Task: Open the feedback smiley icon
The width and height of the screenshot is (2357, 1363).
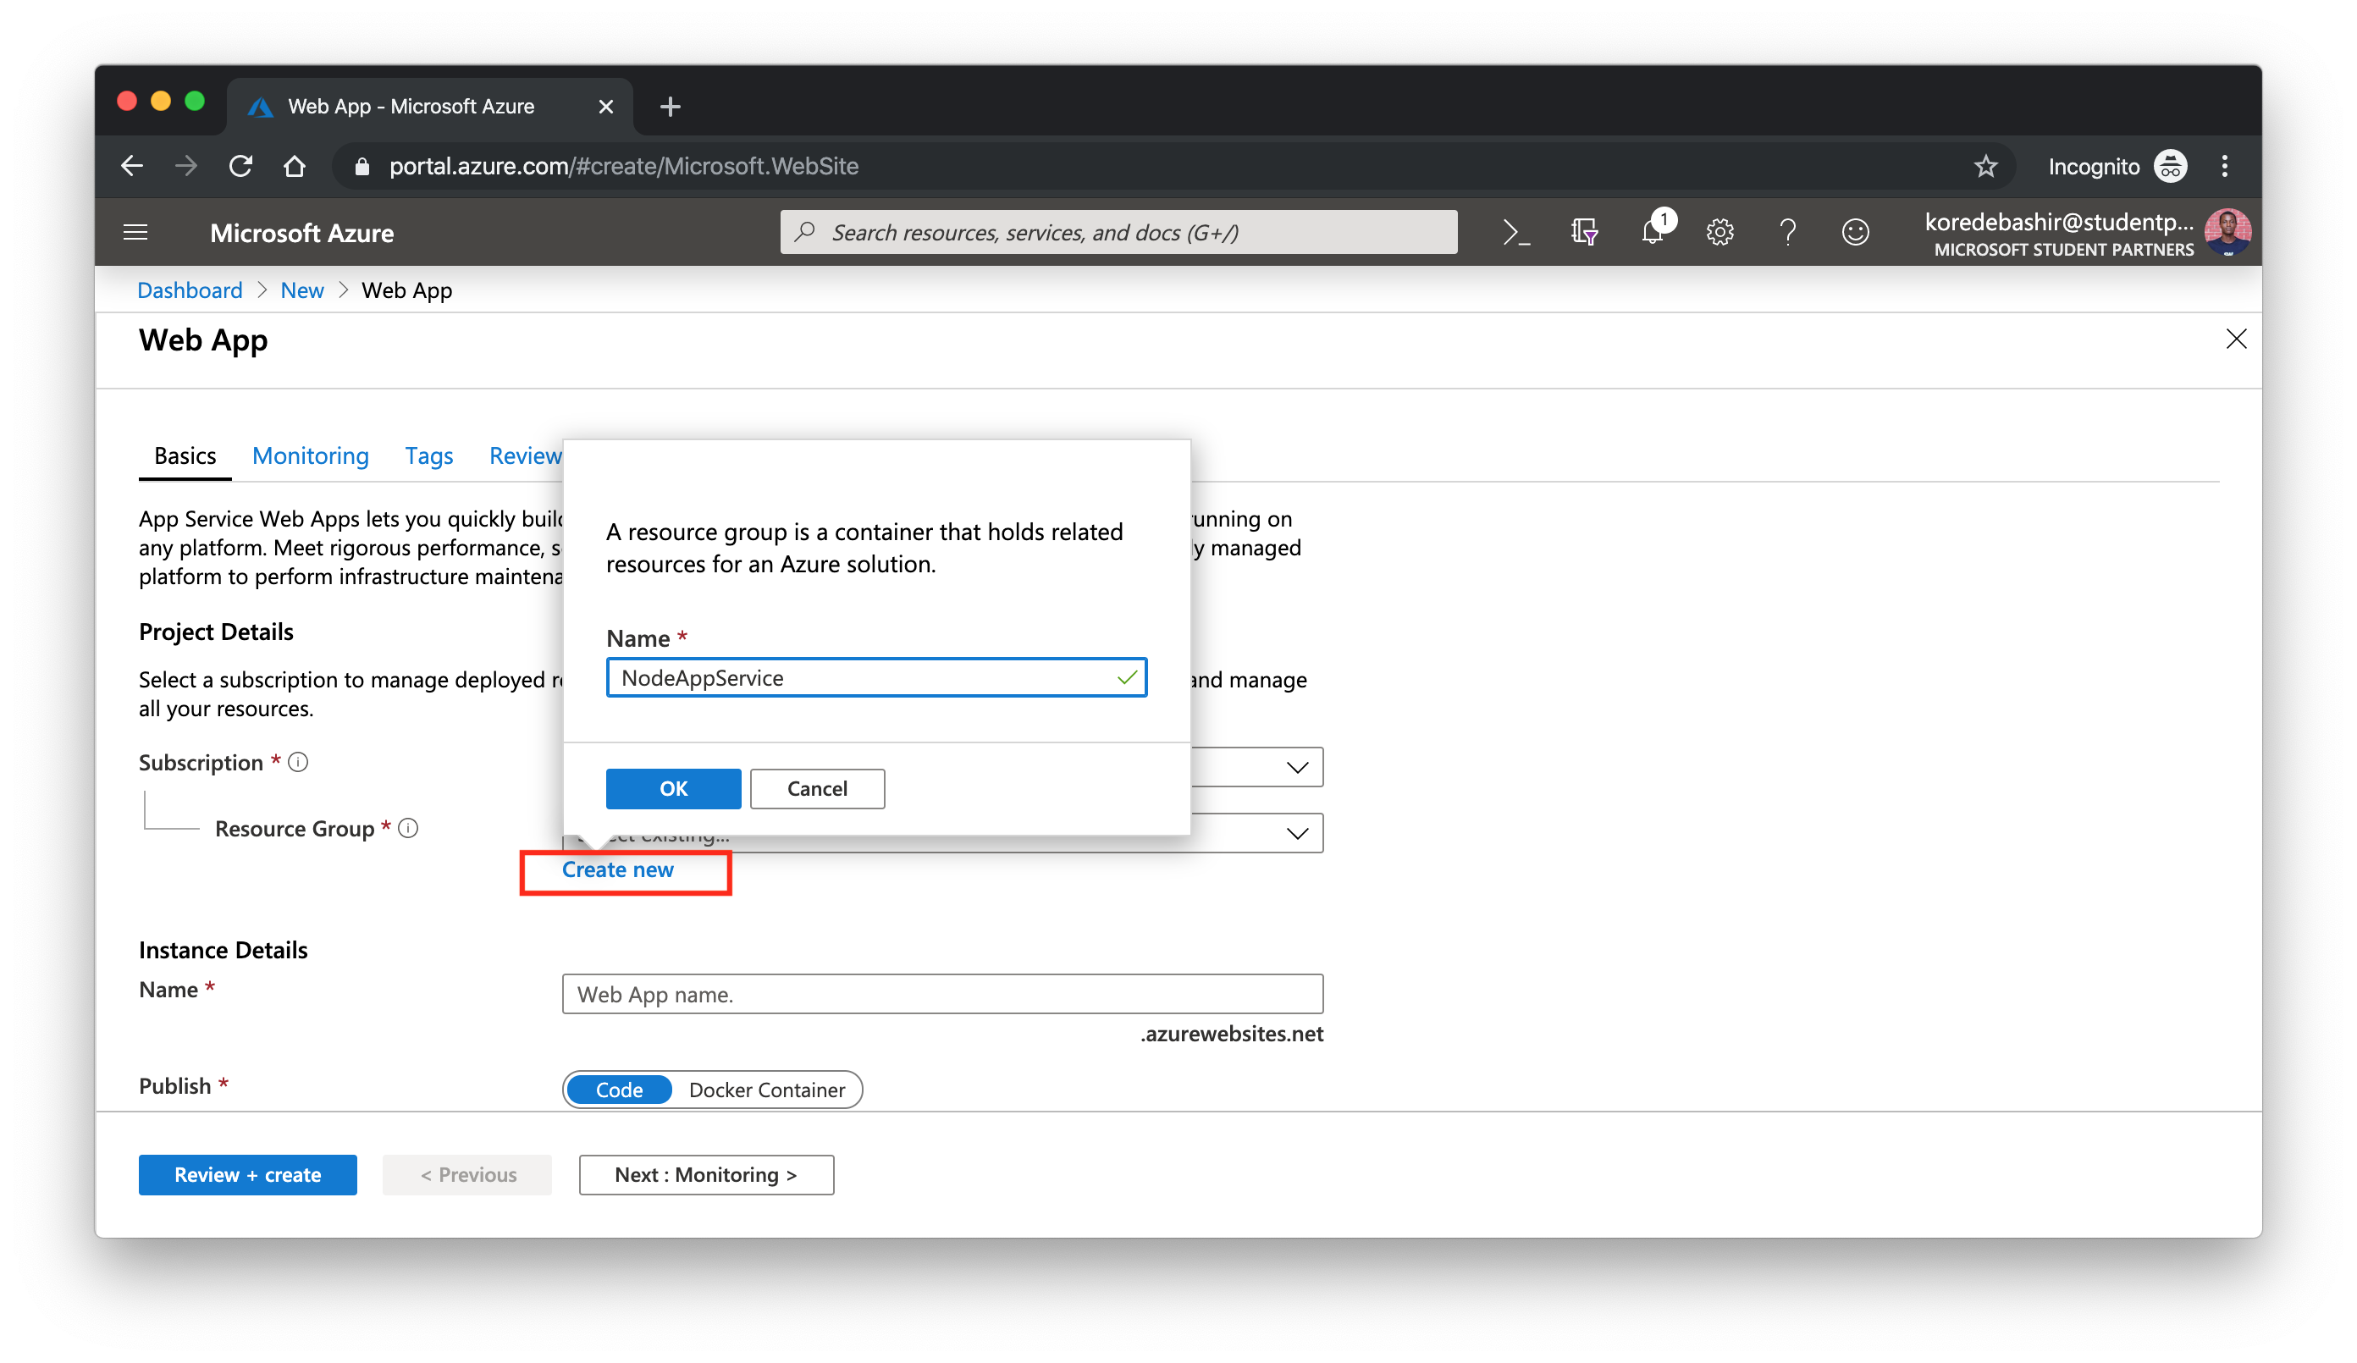Action: tap(1855, 232)
